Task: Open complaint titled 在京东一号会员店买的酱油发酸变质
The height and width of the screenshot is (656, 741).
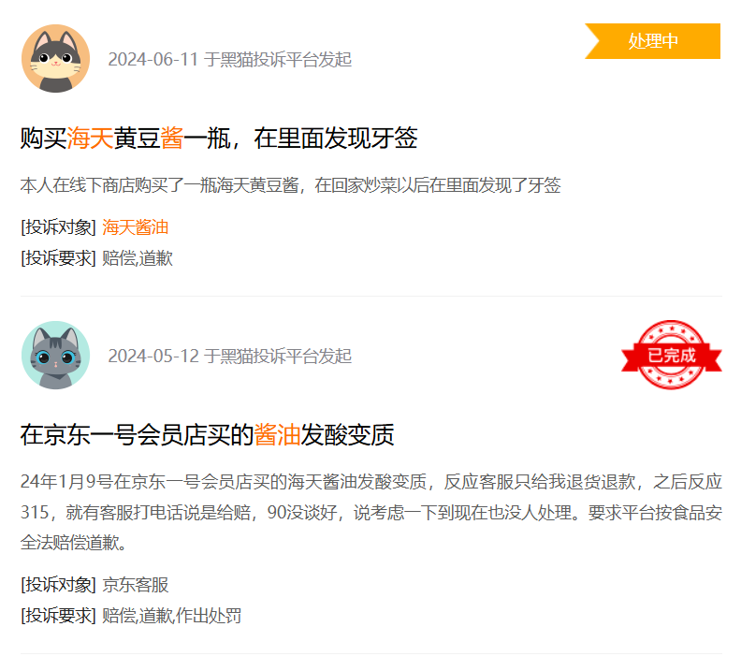Action: pos(207,435)
